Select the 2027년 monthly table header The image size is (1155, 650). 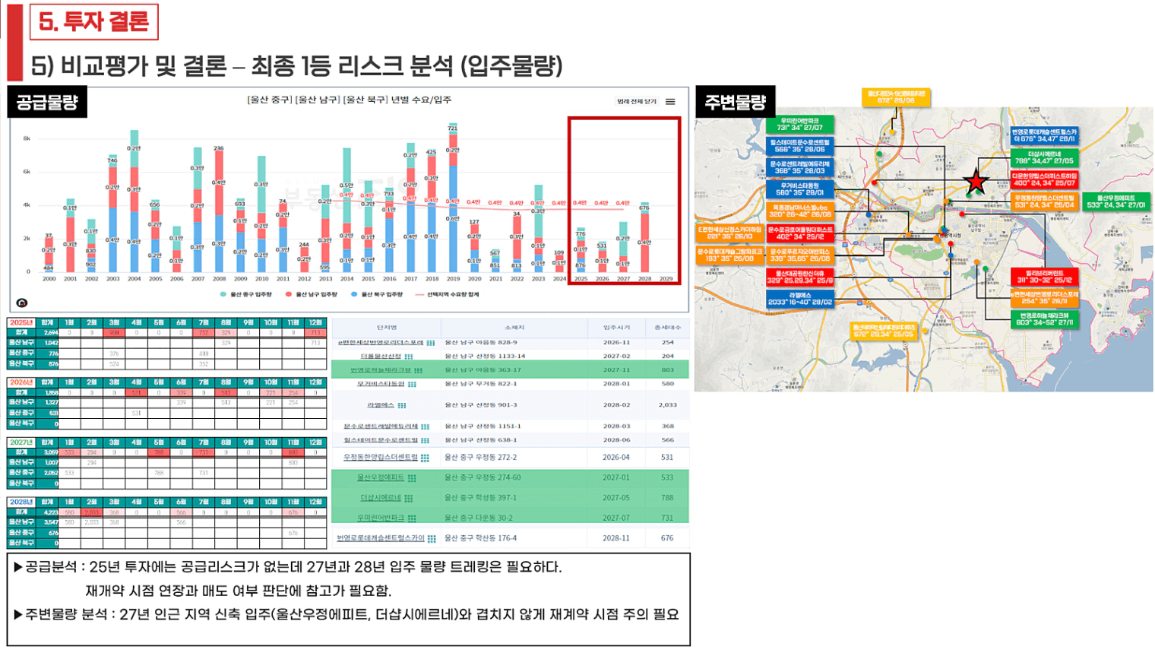(x=21, y=442)
